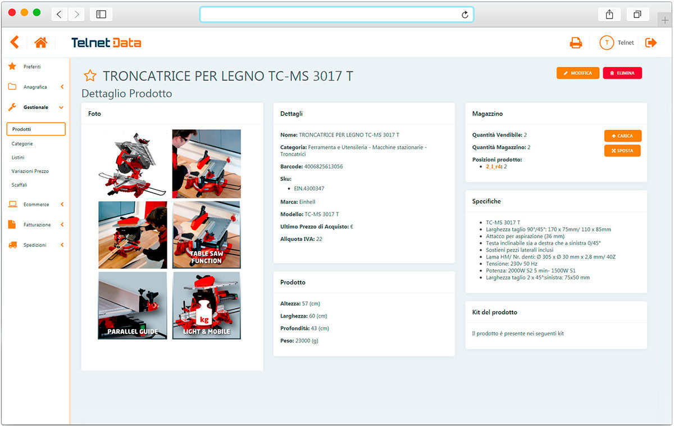This screenshot has width=674, height=426.
Task: Click the browser reload icon
Action: point(464,15)
